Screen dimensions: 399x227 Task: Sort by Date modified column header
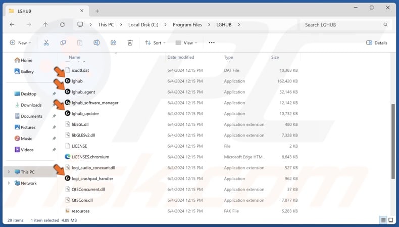(181, 57)
